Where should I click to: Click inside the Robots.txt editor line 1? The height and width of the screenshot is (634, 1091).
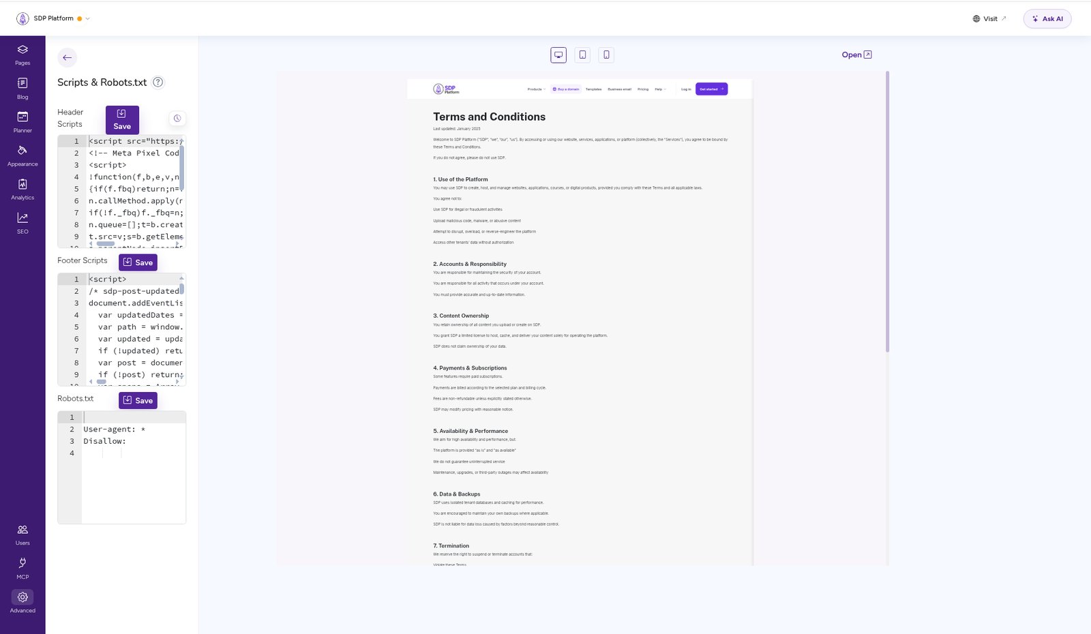pos(134,417)
